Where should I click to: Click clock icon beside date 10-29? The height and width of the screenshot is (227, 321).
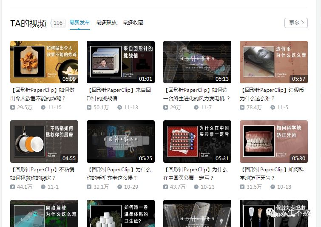[x=119, y=187]
